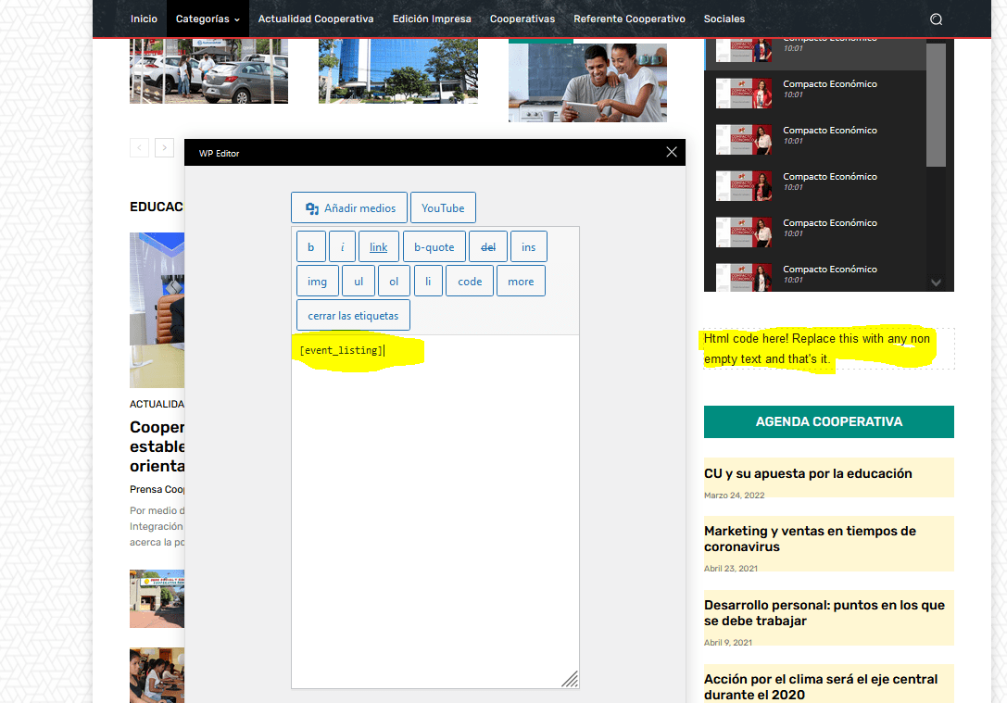Open the couple with tablet thumbnail

coord(587,82)
